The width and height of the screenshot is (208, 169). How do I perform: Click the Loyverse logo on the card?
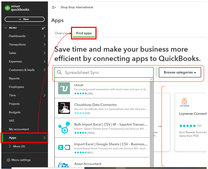(184, 103)
